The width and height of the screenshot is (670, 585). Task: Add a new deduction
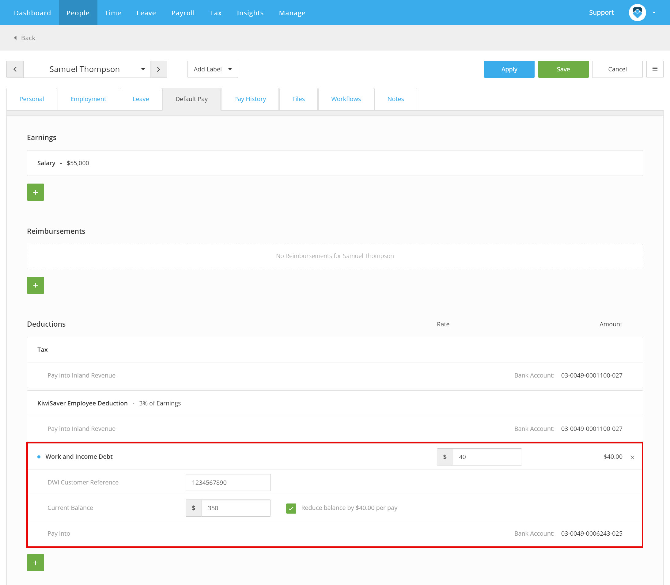click(x=36, y=563)
